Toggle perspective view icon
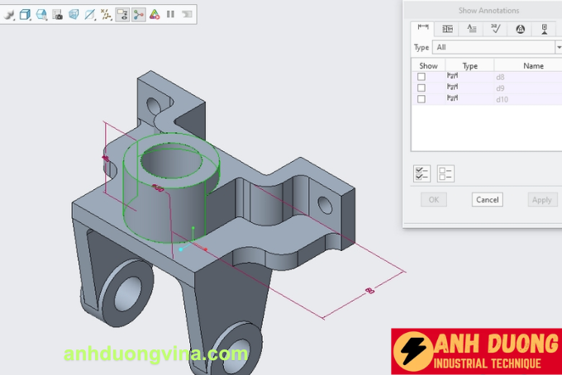 point(74,14)
